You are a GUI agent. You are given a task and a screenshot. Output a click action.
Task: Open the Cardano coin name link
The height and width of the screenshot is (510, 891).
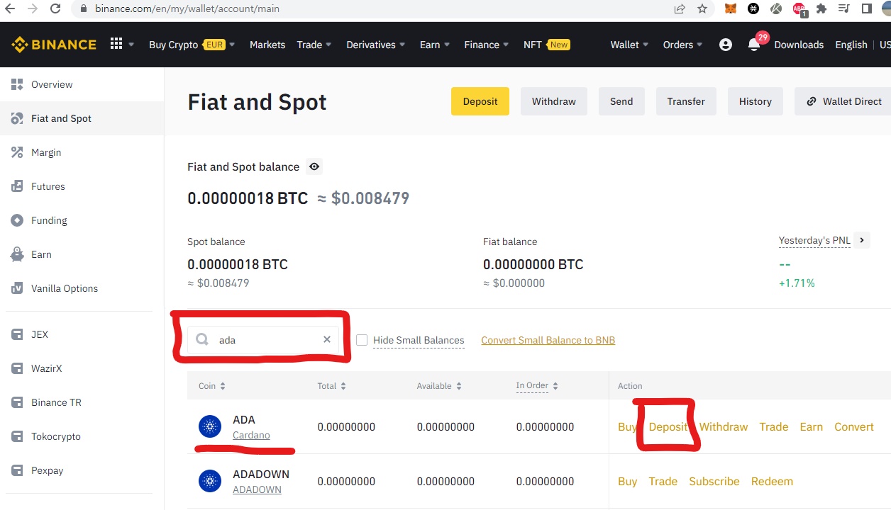(x=251, y=435)
